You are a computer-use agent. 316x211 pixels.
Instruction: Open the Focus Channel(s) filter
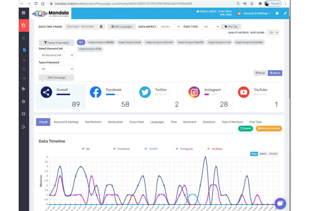(x=56, y=43)
